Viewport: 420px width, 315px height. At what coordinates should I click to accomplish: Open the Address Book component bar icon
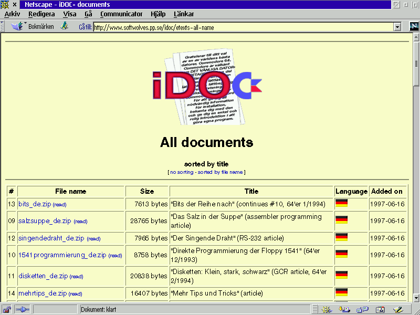[x=380, y=310]
